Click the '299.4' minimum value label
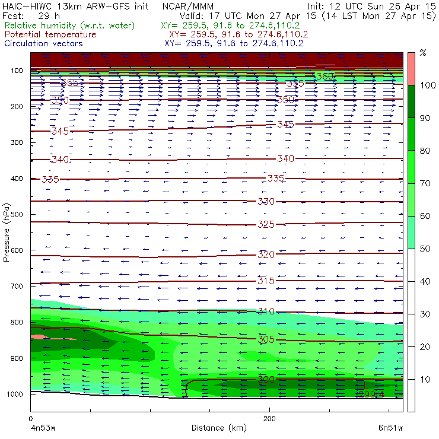439x439 pixels. tap(371, 394)
